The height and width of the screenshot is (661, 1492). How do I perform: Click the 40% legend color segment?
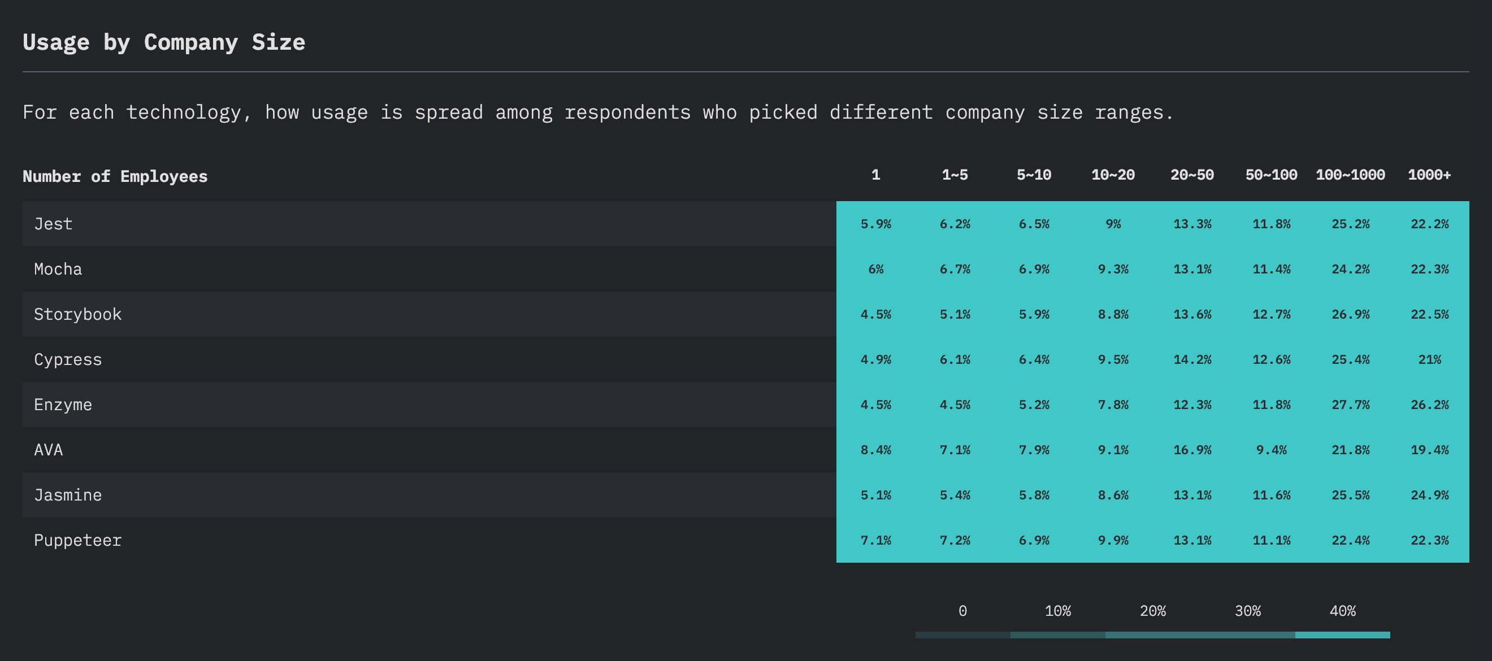(1342, 635)
